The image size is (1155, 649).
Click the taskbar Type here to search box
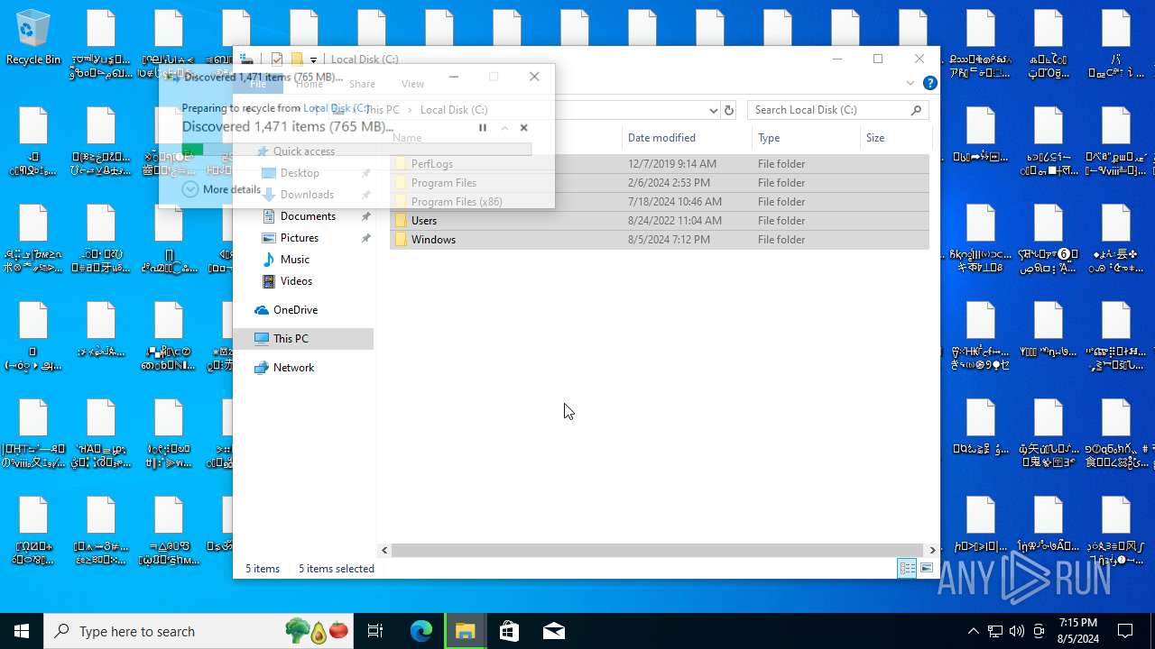coord(199,631)
